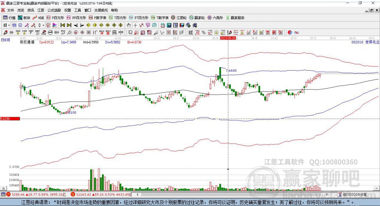Viewport: 380px width, 206px height.
Task: Open the 交易委托 menu
Action: click(x=101, y=10)
